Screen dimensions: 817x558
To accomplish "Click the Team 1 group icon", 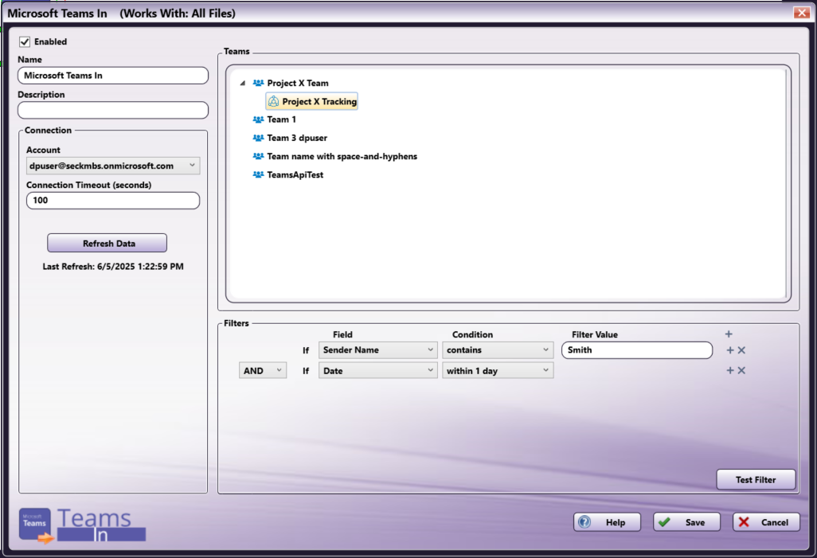I will (258, 119).
